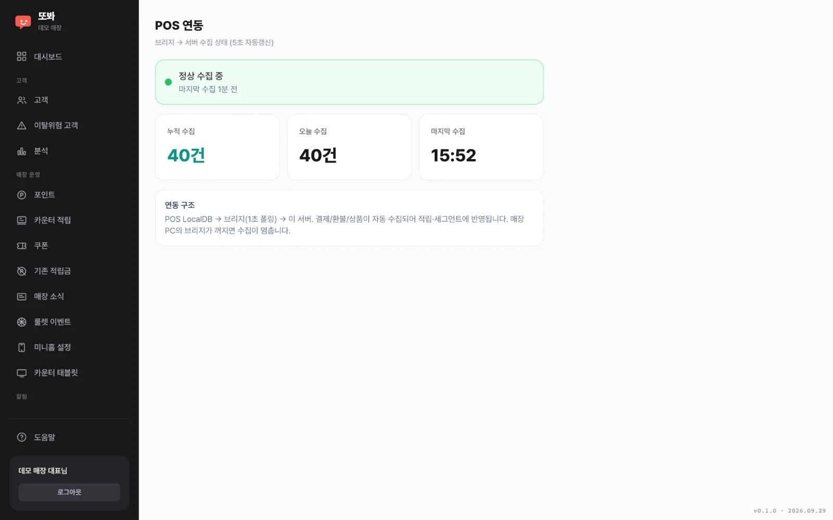The image size is (833, 520).
Task: Open the 도움말 question mark icon
Action: point(21,437)
